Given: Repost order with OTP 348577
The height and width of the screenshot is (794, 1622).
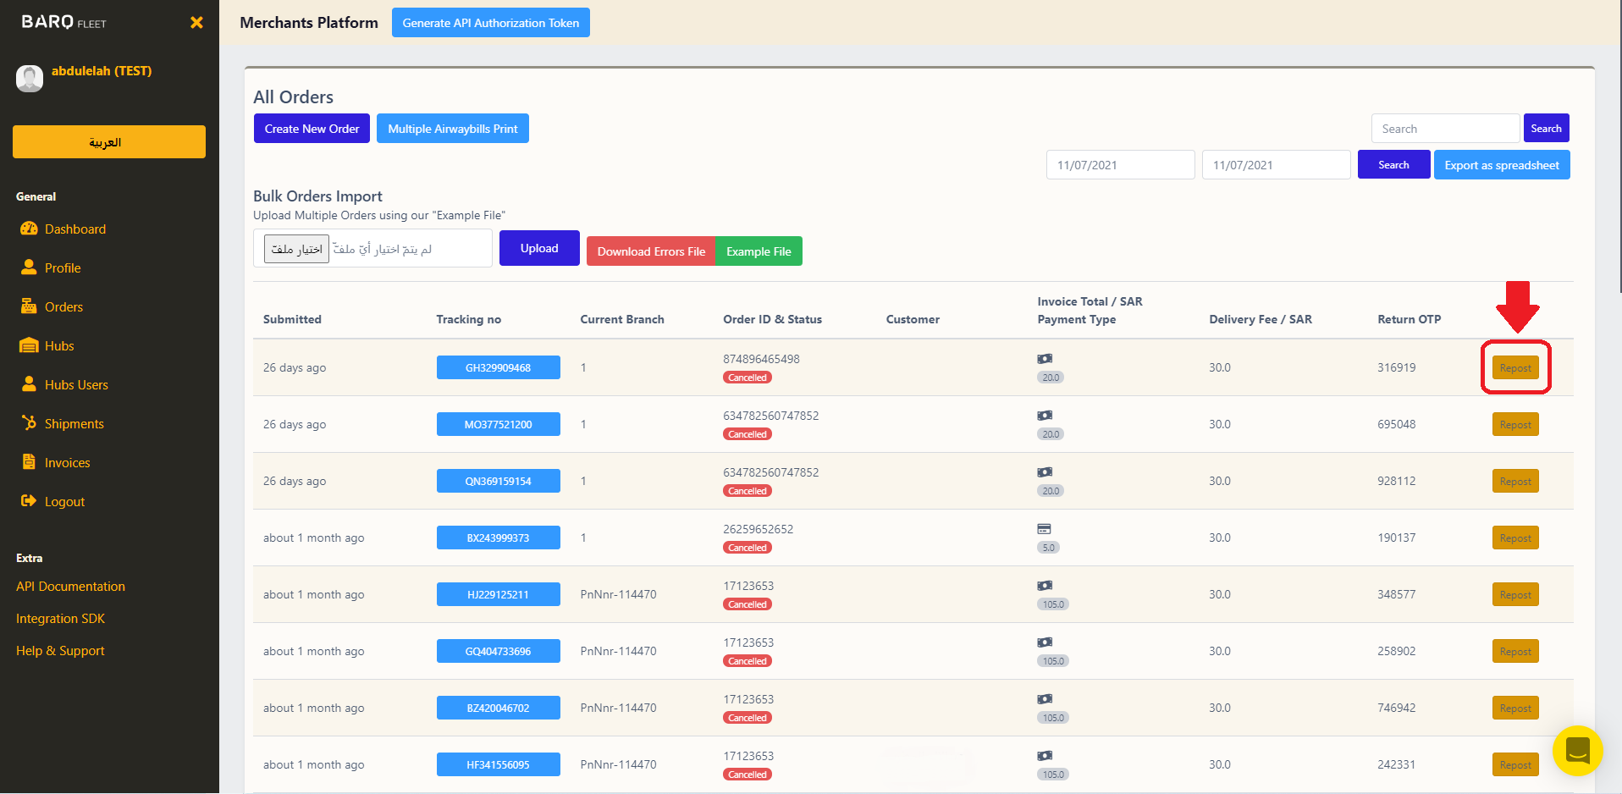Looking at the screenshot, I should (x=1515, y=595).
